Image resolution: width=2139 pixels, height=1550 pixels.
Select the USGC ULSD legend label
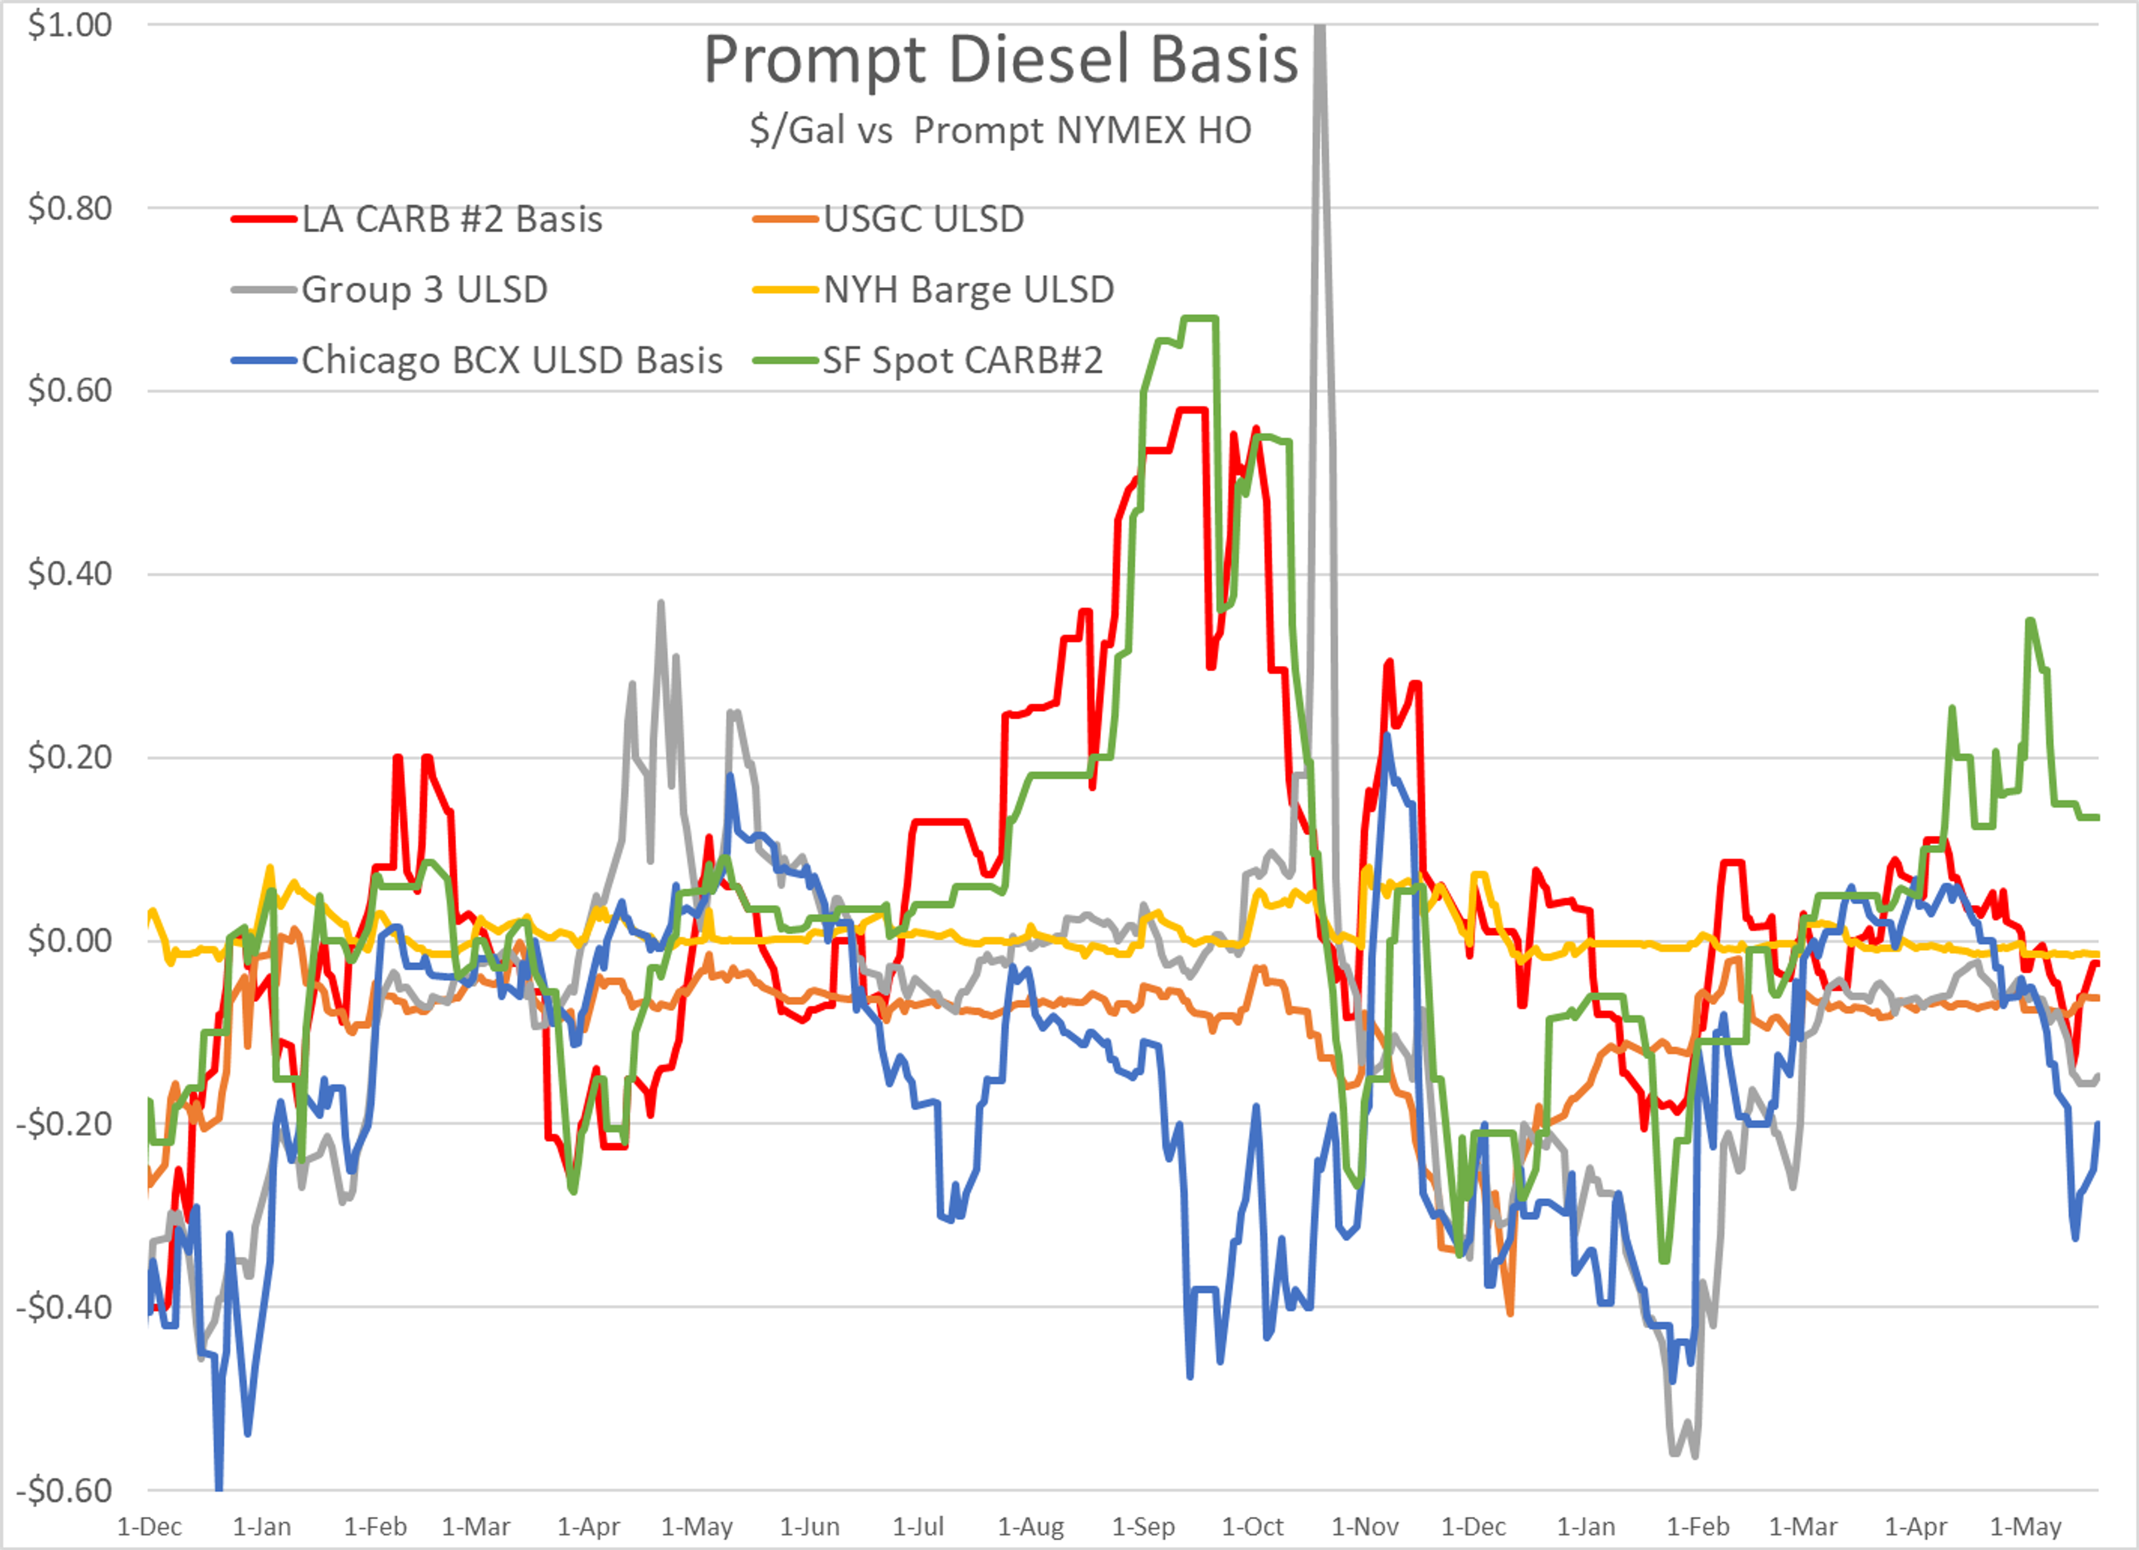924,219
